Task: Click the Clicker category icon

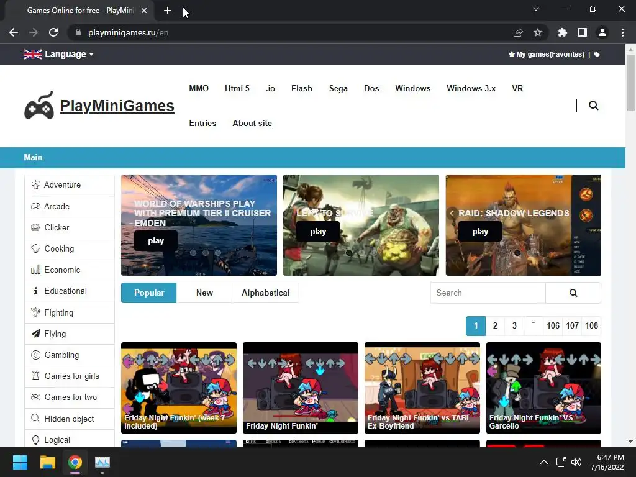Action: [35, 227]
